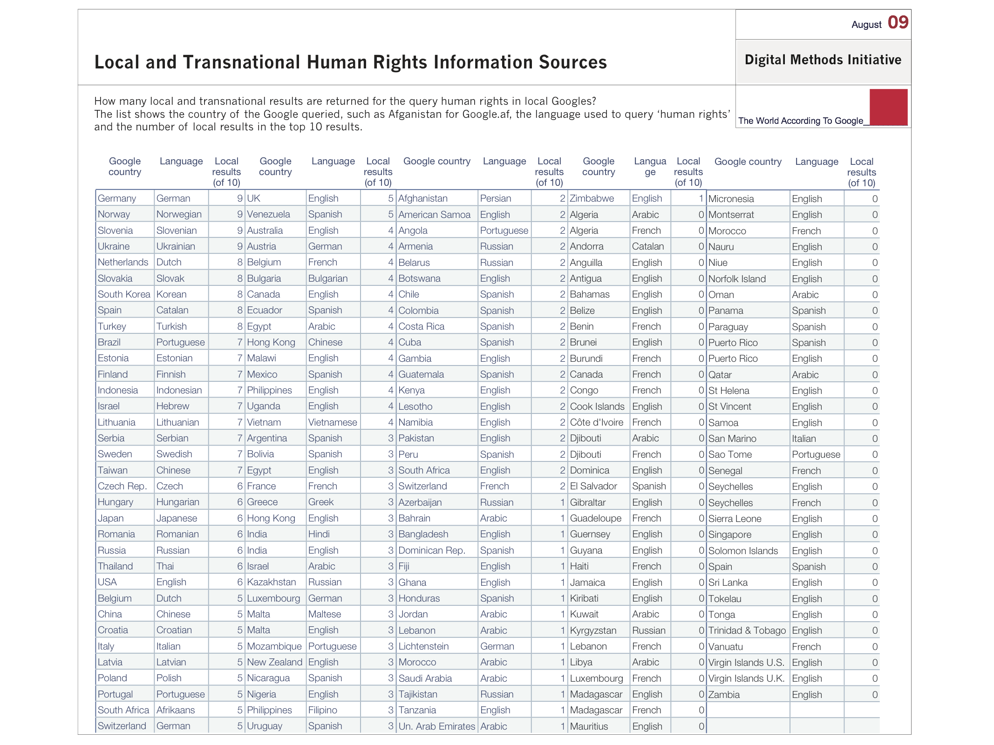
Task: Click the 'Malawi' country cell
Action: 275,358
